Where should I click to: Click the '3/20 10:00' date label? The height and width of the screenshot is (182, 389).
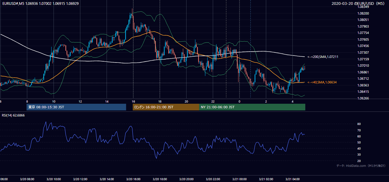click(54, 179)
